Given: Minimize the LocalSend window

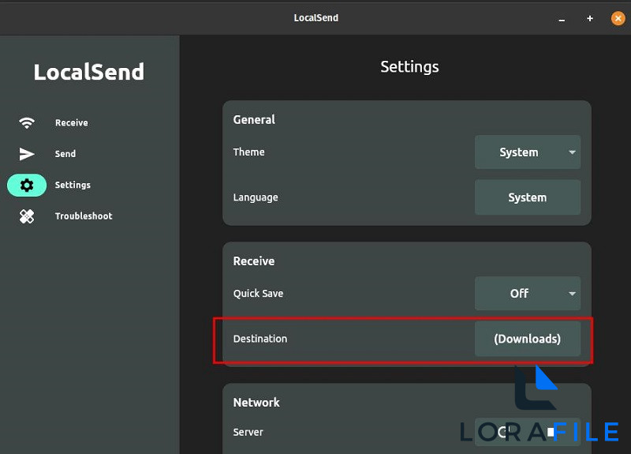Looking at the screenshot, I should tap(562, 19).
